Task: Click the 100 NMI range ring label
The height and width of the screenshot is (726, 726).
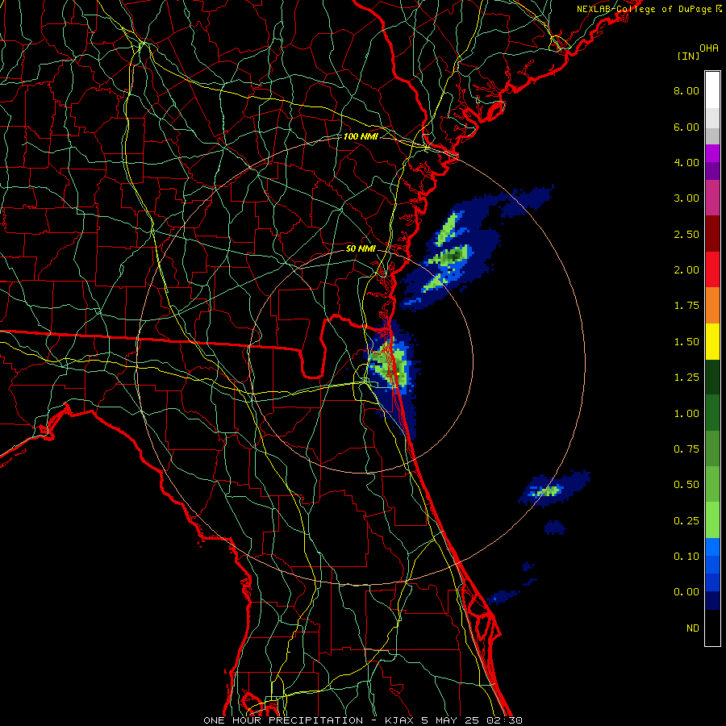Action: coord(361,136)
